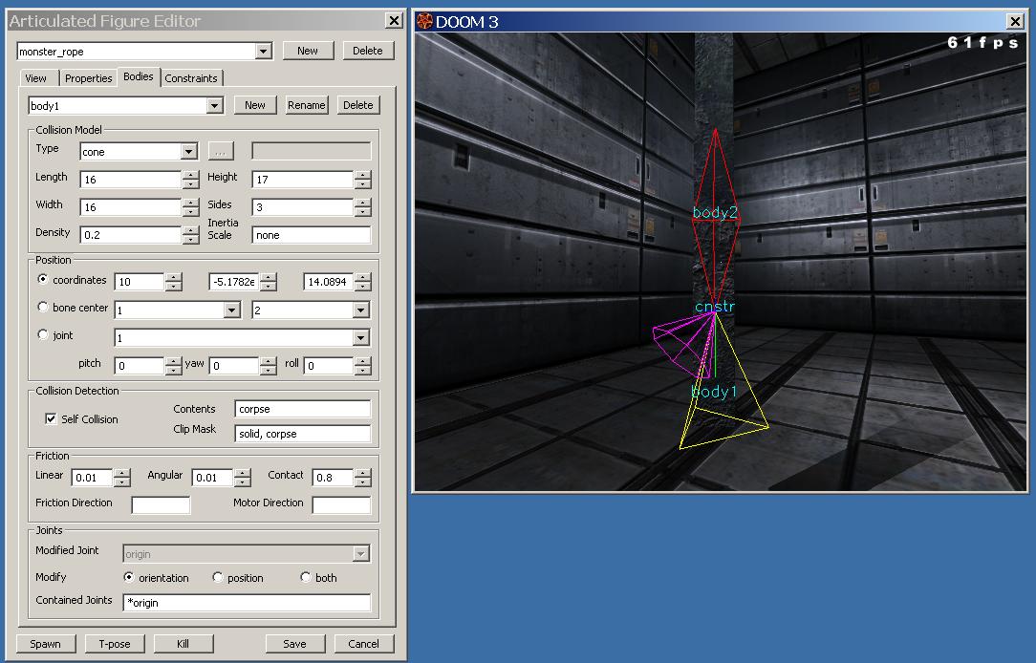Screen dimensions: 1036x663
Task: Choose the position Modify option
Action: (x=217, y=577)
